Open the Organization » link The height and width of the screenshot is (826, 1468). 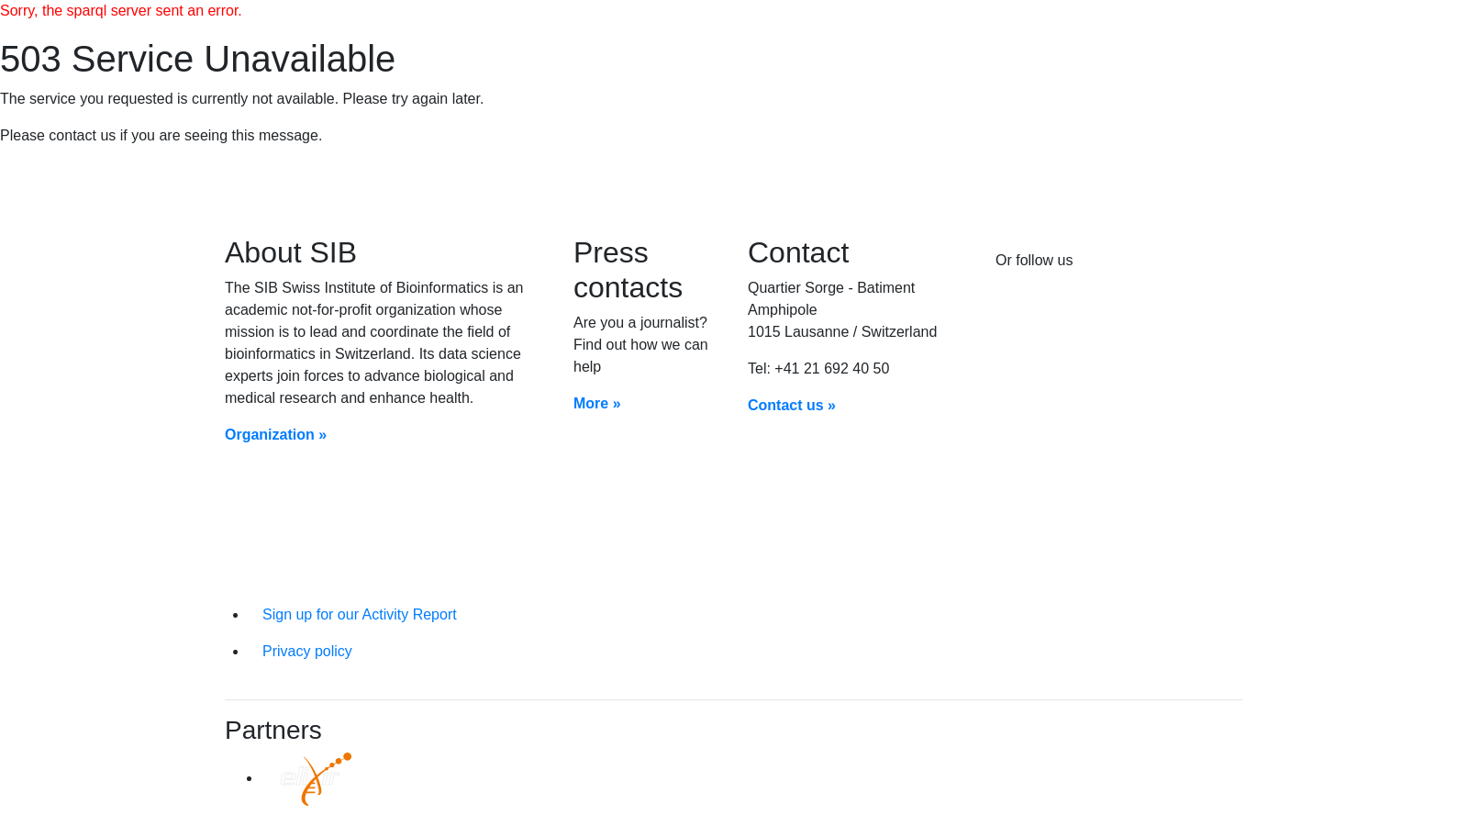pos(275,435)
